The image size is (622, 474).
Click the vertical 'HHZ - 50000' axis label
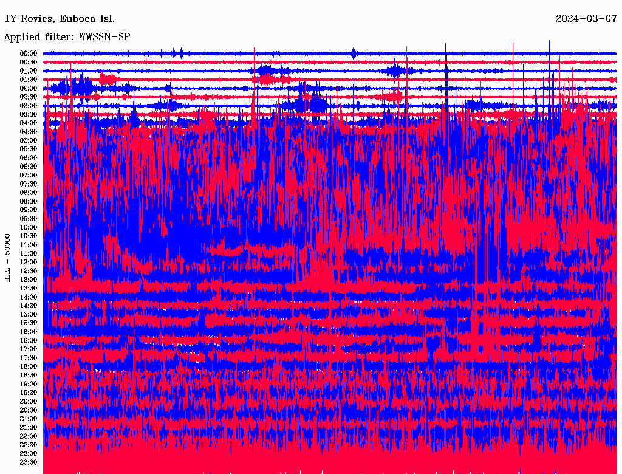[8, 257]
